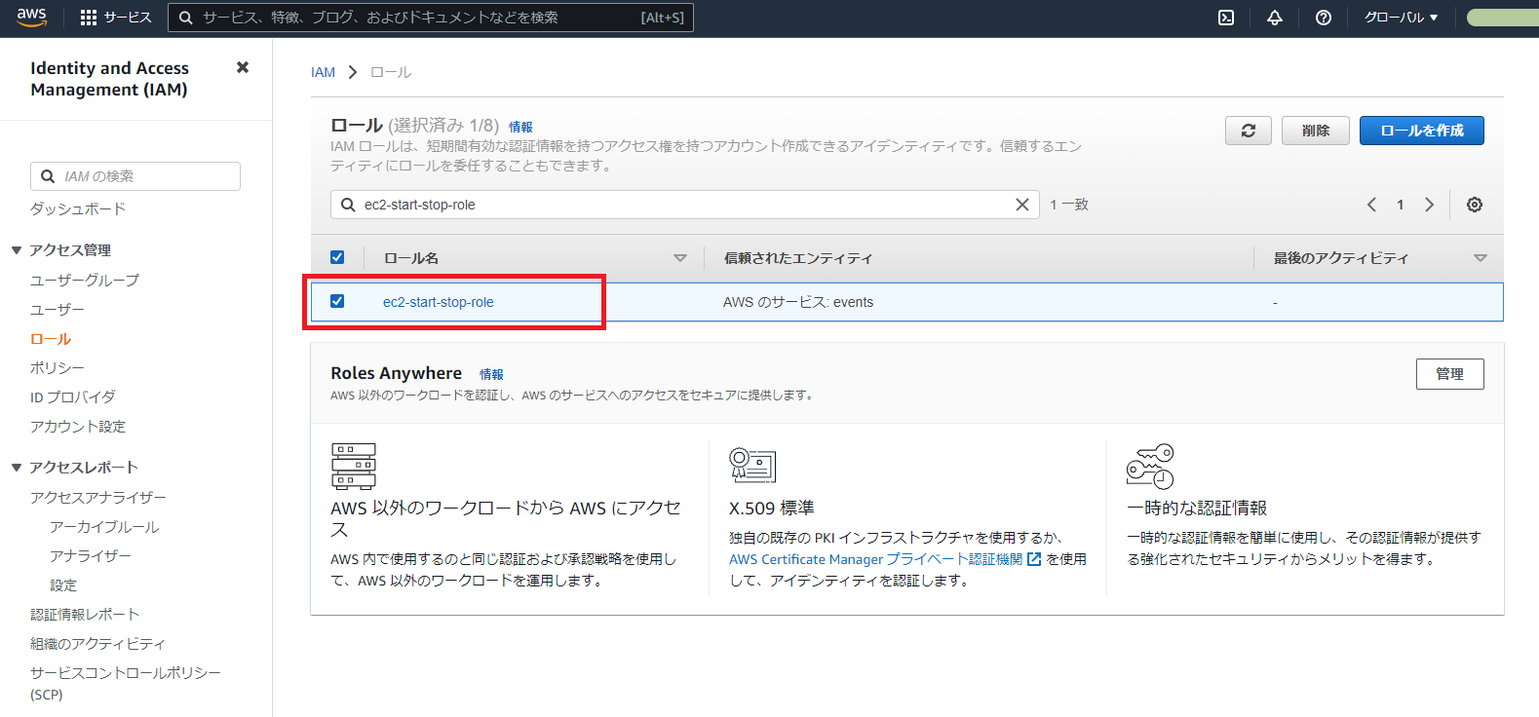Open ユーザー in the sidebar
This screenshot has height=717, width=1539.
[58, 309]
